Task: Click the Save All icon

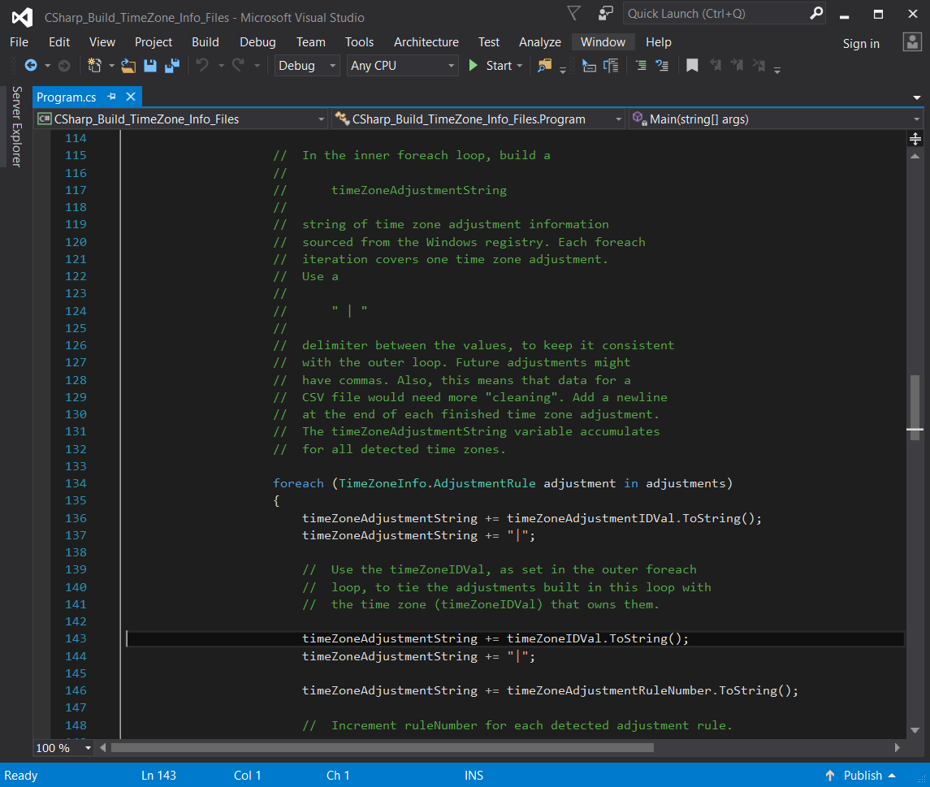Action: (172, 66)
